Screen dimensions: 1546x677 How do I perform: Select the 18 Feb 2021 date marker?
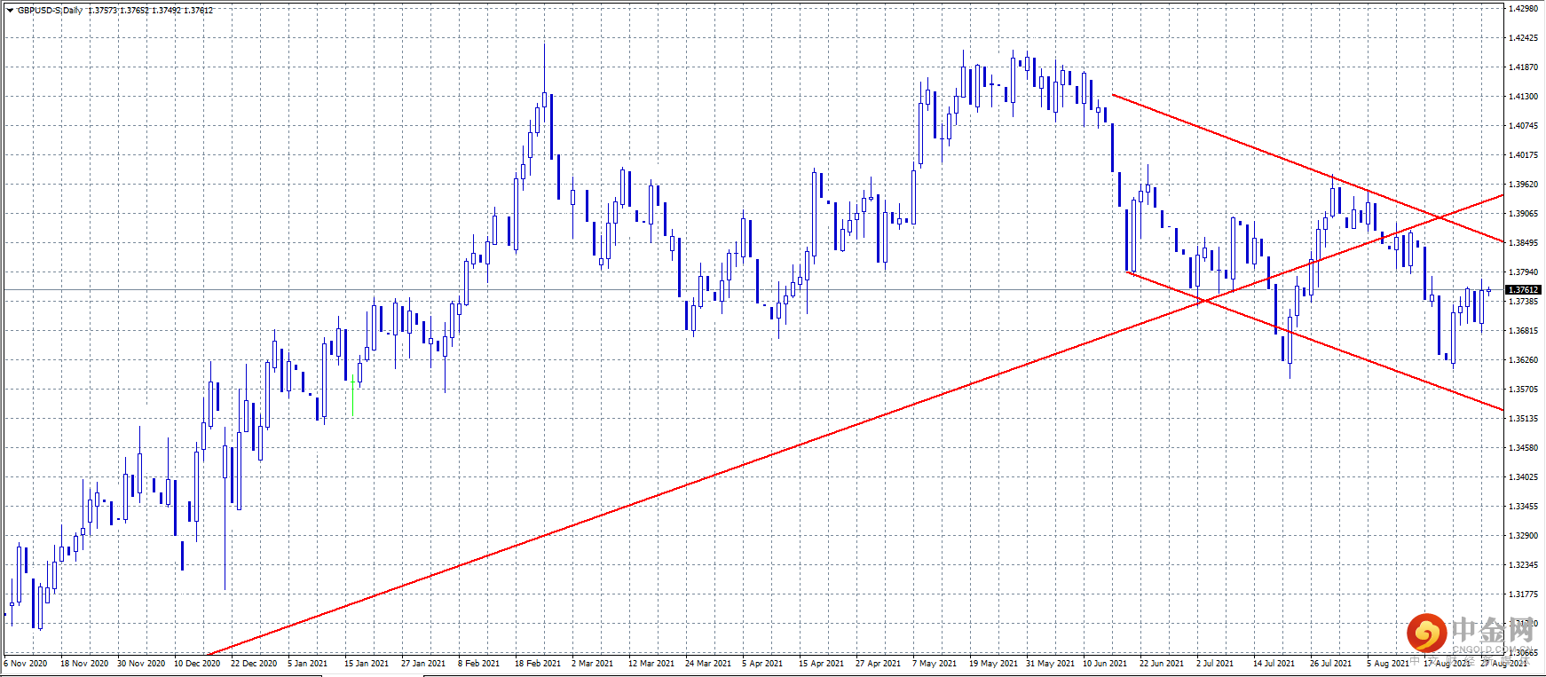538,664
